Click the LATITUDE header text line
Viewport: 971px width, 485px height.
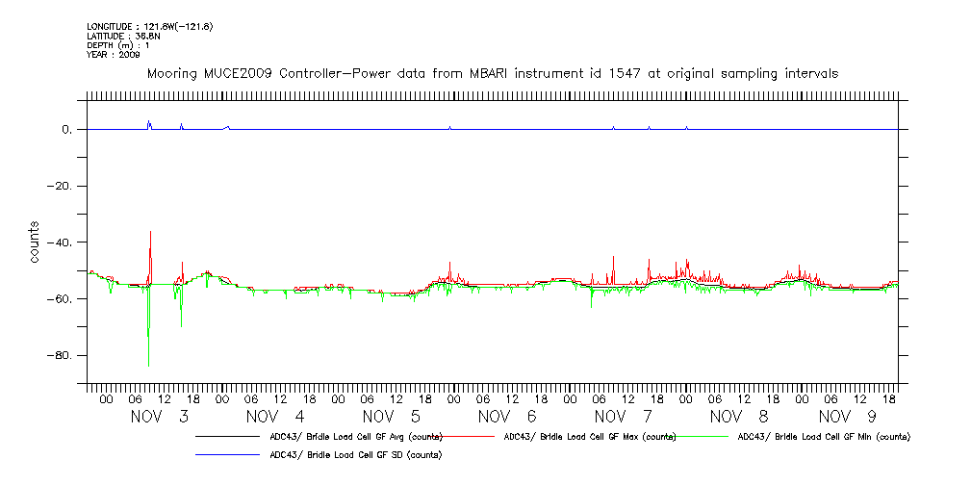123,36
